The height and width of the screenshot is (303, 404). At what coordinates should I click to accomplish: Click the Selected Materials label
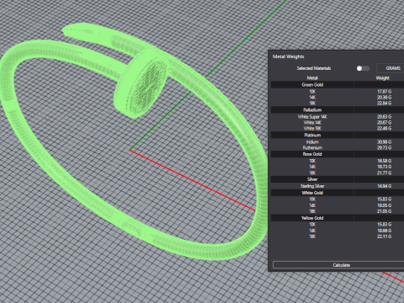(x=314, y=68)
